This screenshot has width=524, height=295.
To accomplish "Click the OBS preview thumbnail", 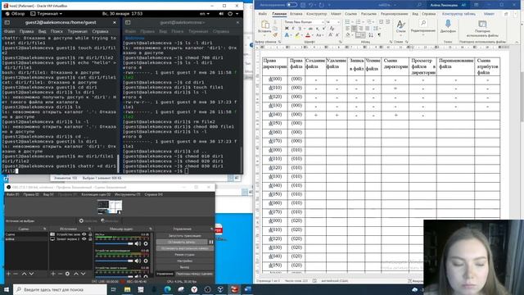I will click(x=110, y=207).
